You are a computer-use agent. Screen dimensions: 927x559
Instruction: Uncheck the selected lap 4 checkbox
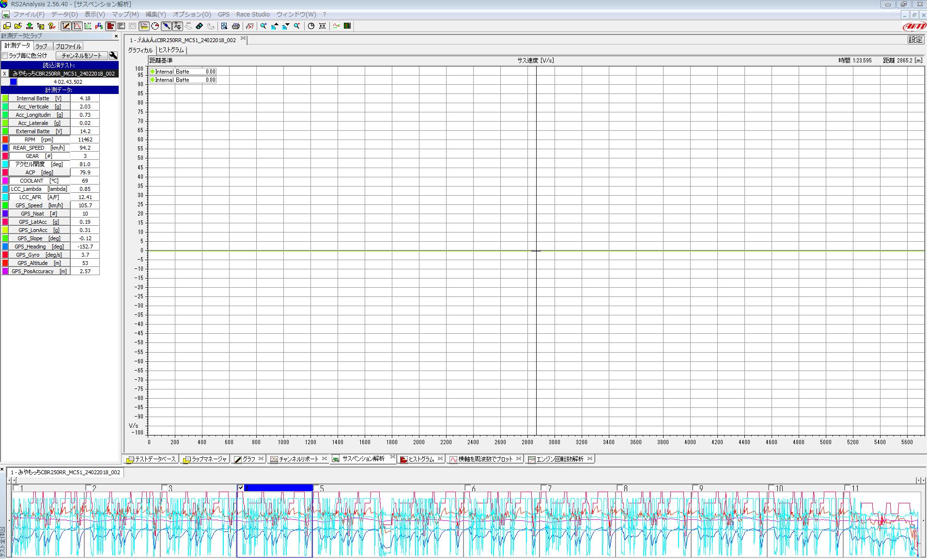tap(241, 488)
